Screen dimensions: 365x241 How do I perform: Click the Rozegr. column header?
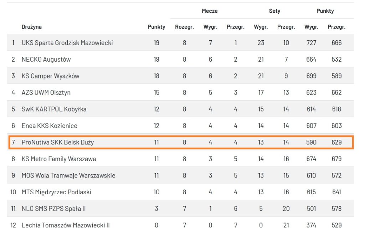coord(184,27)
